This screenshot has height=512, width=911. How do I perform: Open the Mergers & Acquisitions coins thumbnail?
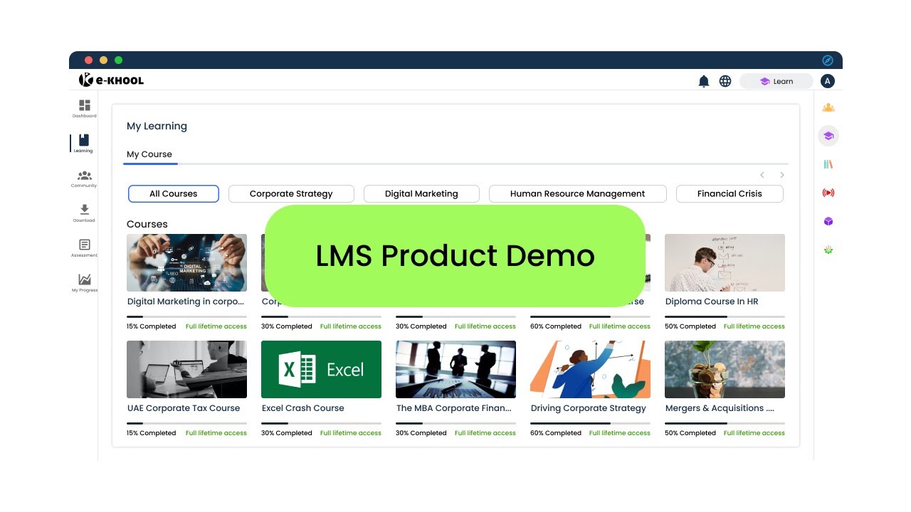coord(725,369)
